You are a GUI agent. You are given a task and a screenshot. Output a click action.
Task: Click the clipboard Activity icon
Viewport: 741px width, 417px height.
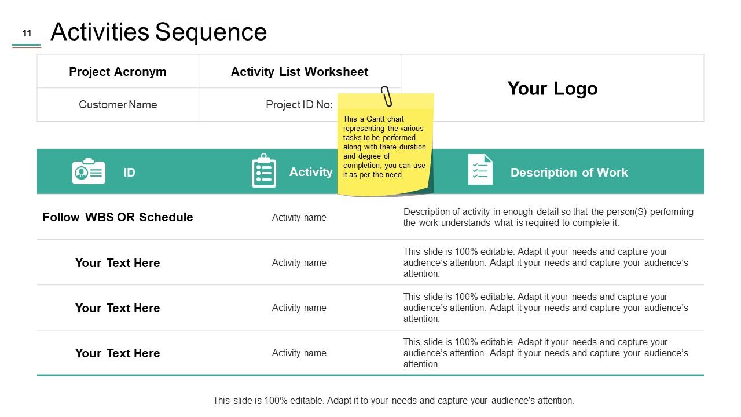[264, 171]
